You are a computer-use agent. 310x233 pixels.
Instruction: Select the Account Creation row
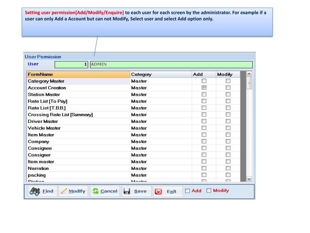pyautogui.click(x=134, y=88)
